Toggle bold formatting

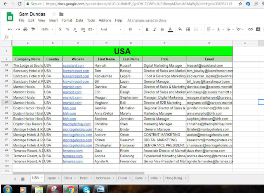coord(147,30)
